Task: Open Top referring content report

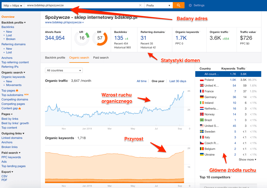Action: click(15, 62)
